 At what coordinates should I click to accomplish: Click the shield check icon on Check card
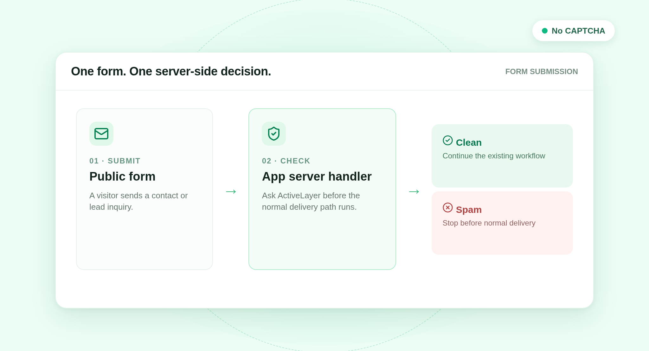click(x=274, y=134)
